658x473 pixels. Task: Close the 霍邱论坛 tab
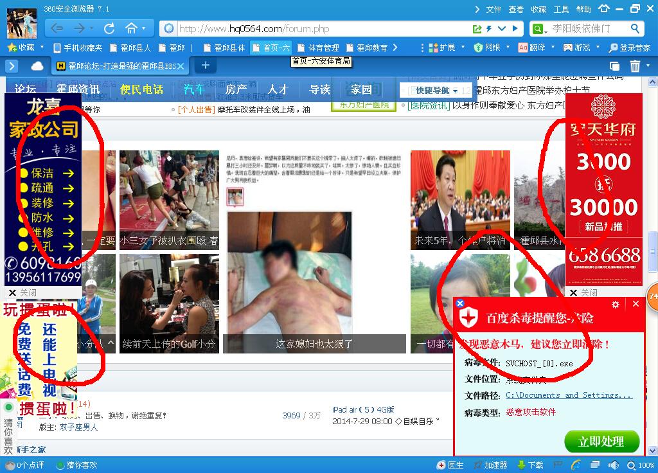(x=181, y=66)
